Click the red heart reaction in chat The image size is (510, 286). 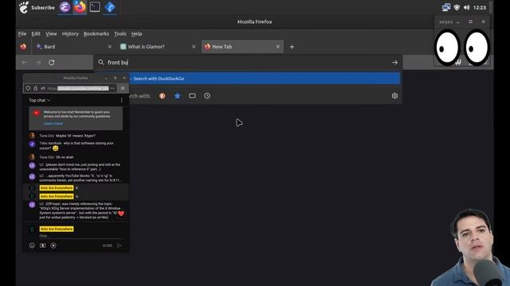(x=121, y=214)
